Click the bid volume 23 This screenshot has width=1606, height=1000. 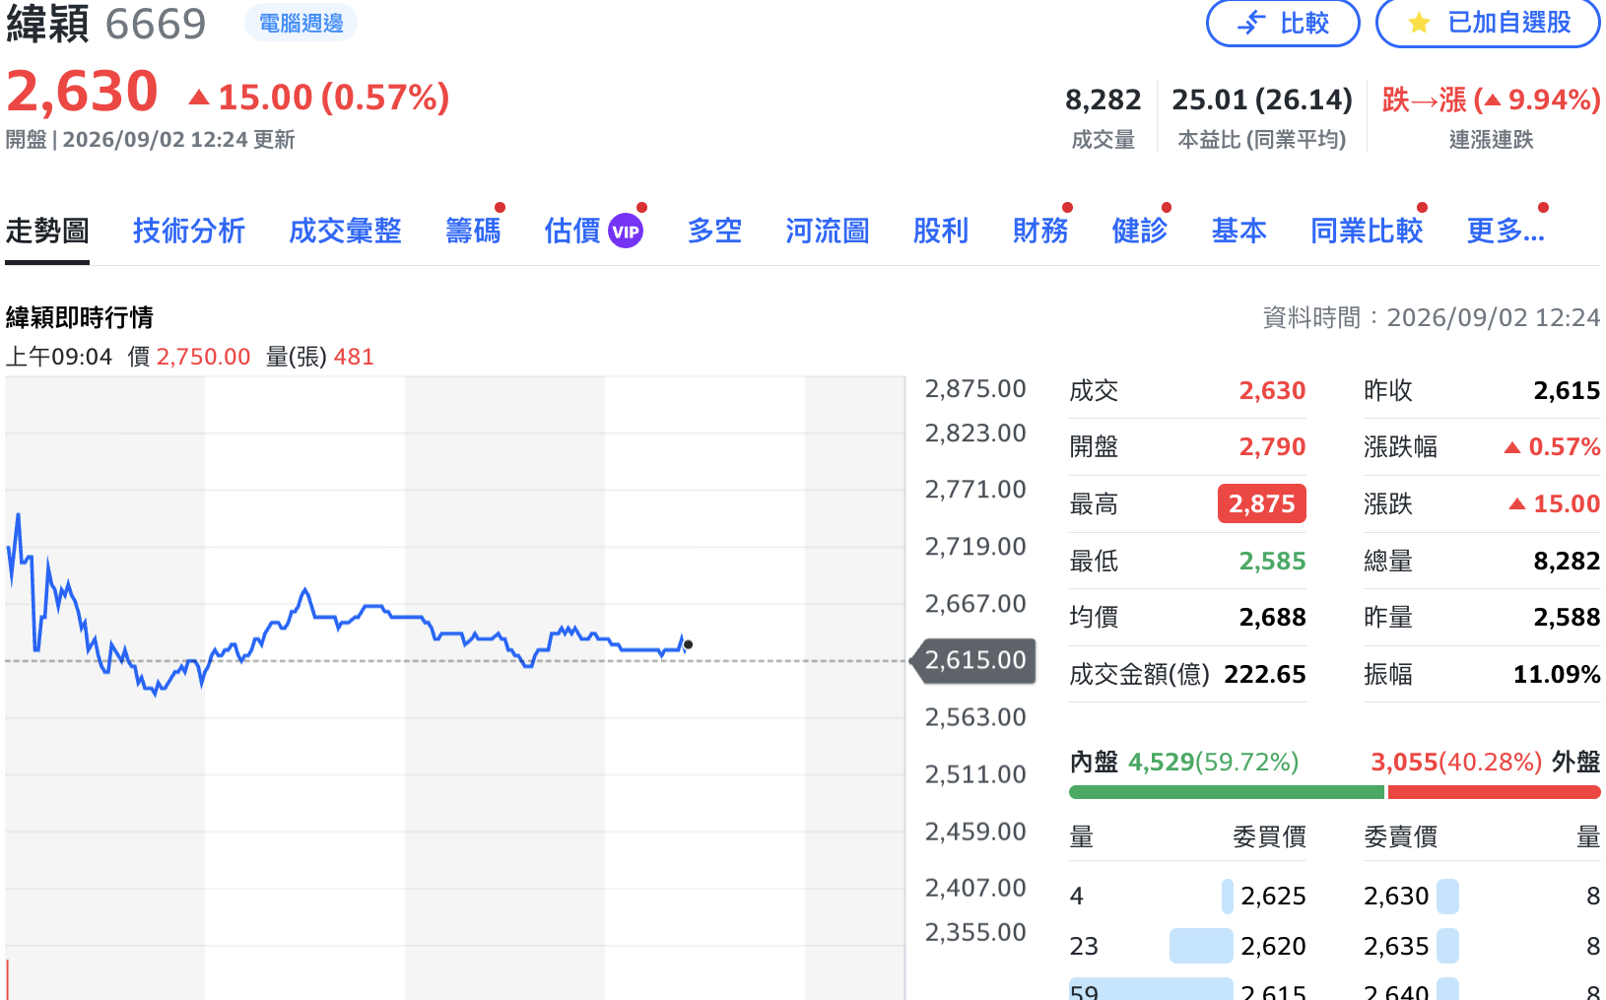[1084, 946]
